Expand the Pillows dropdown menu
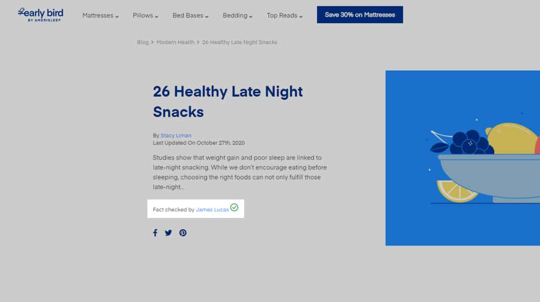This screenshot has width=540, height=302. 145,16
